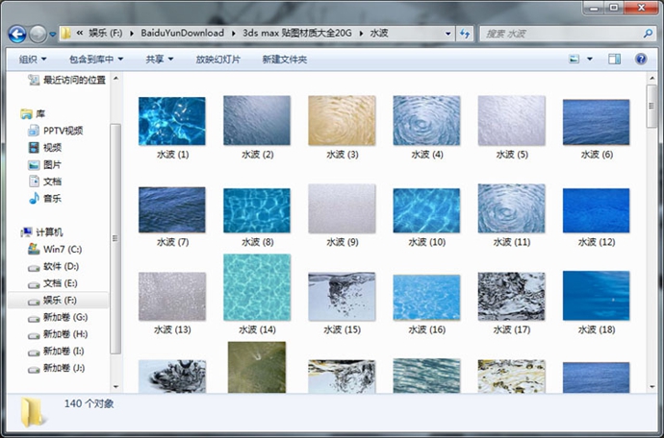Viewport: 664px width, 438px height.
Task: Open 新加卷 (H:) drive
Action: 58,334
